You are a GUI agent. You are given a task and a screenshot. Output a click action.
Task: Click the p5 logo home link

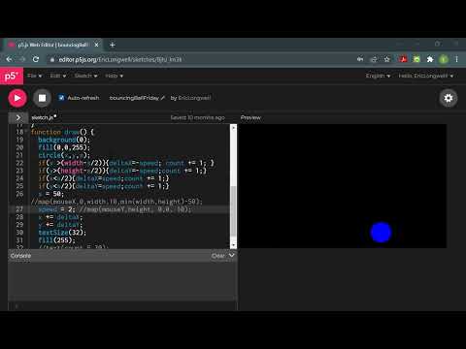(12, 77)
